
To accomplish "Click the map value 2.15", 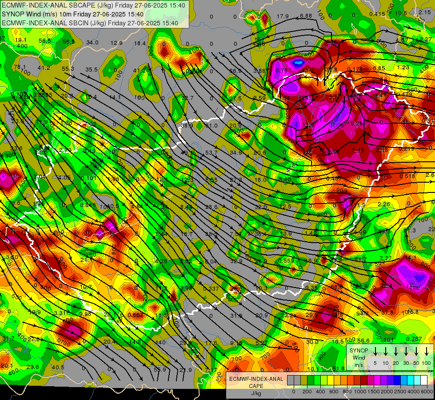I will click(425, 12).
